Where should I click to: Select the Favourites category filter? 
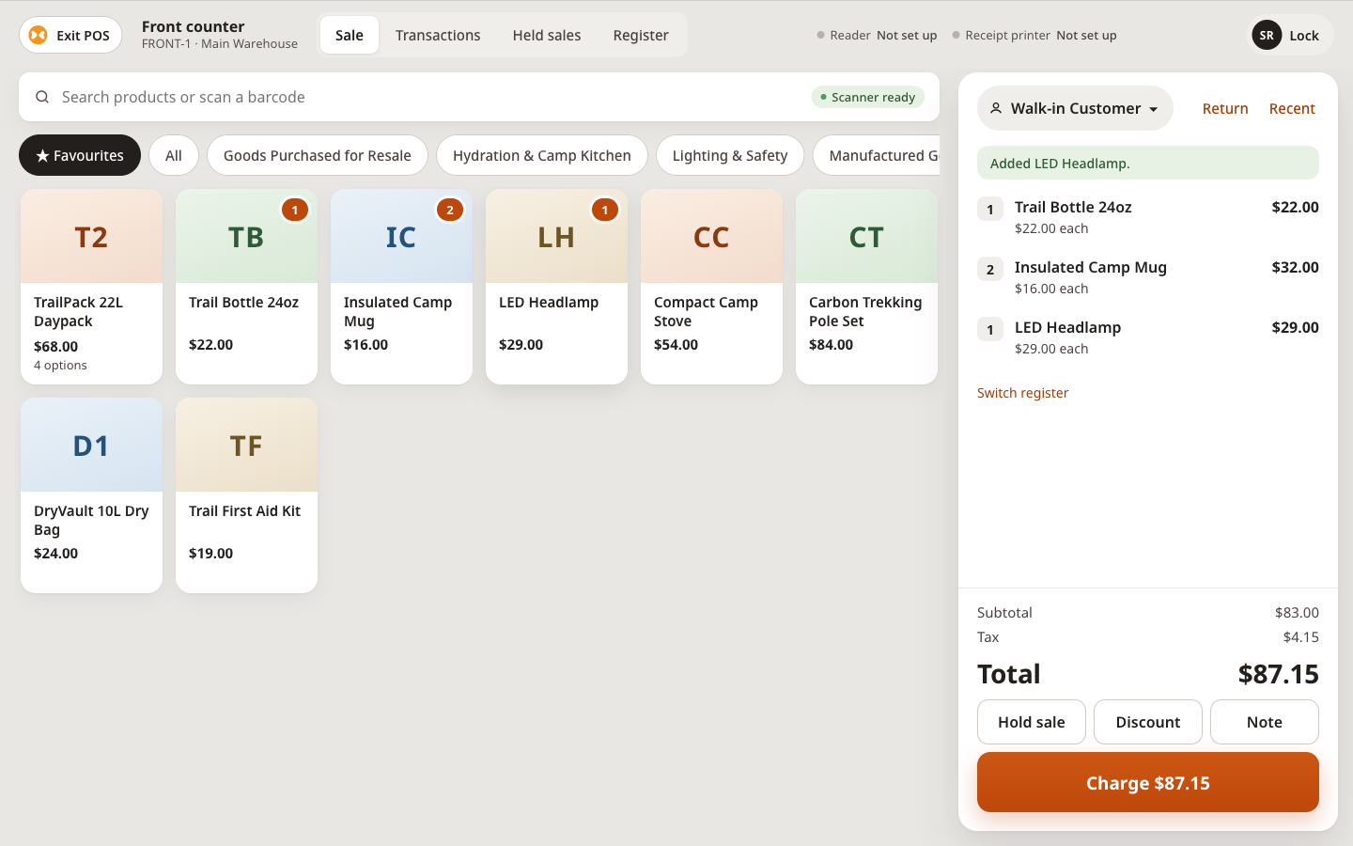pos(80,155)
